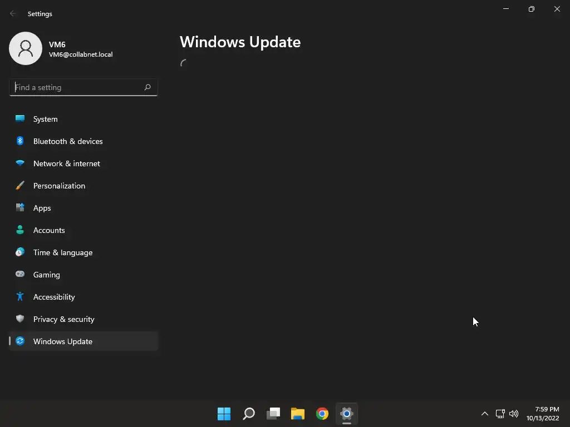Screen dimensions: 570x427
Task: Open the network tray icon
Action: (x=500, y=414)
